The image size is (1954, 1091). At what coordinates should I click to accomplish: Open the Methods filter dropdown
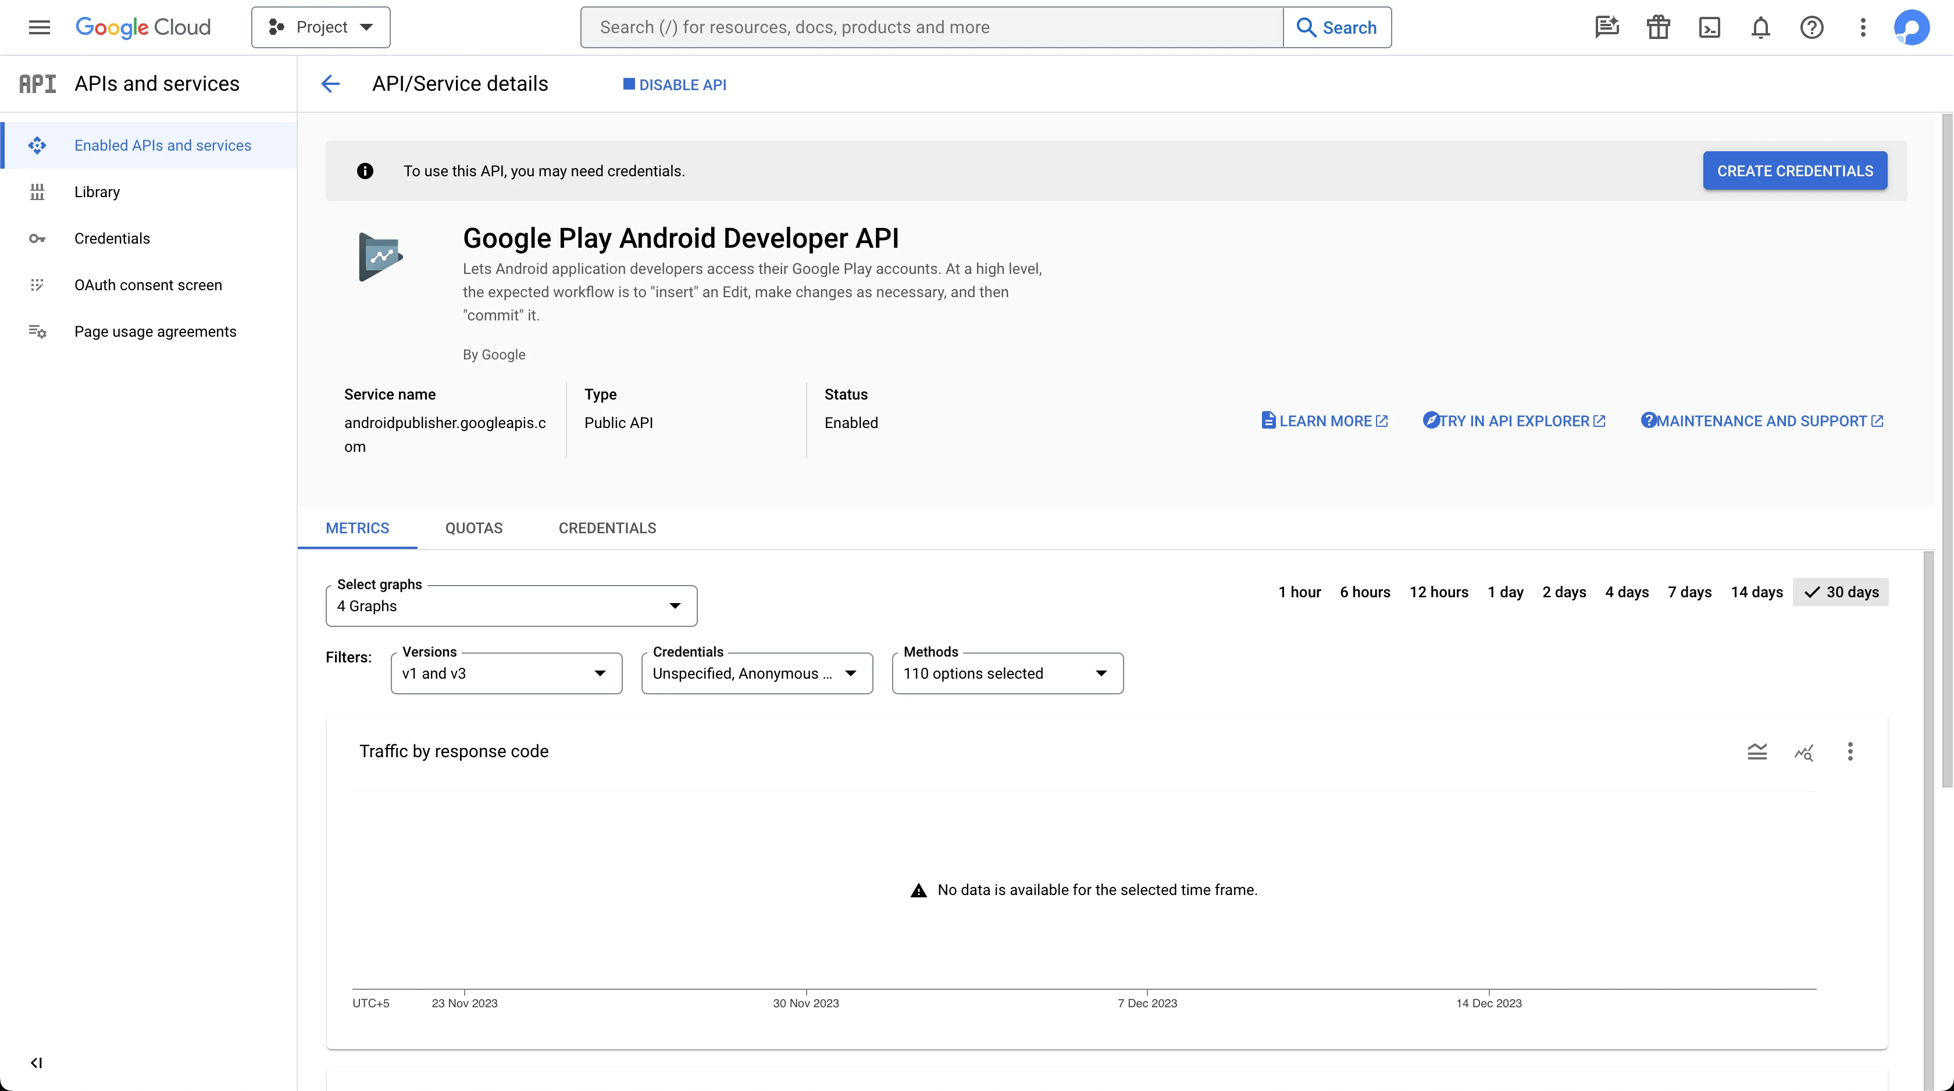click(x=1007, y=673)
